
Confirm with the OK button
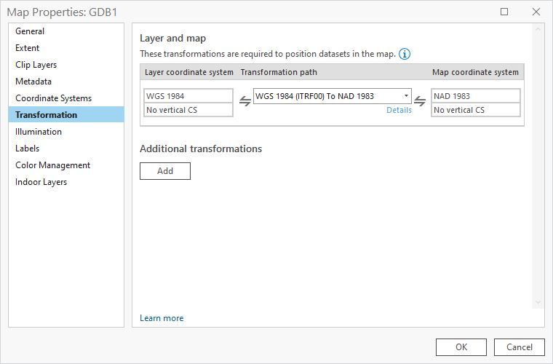(x=461, y=347)
